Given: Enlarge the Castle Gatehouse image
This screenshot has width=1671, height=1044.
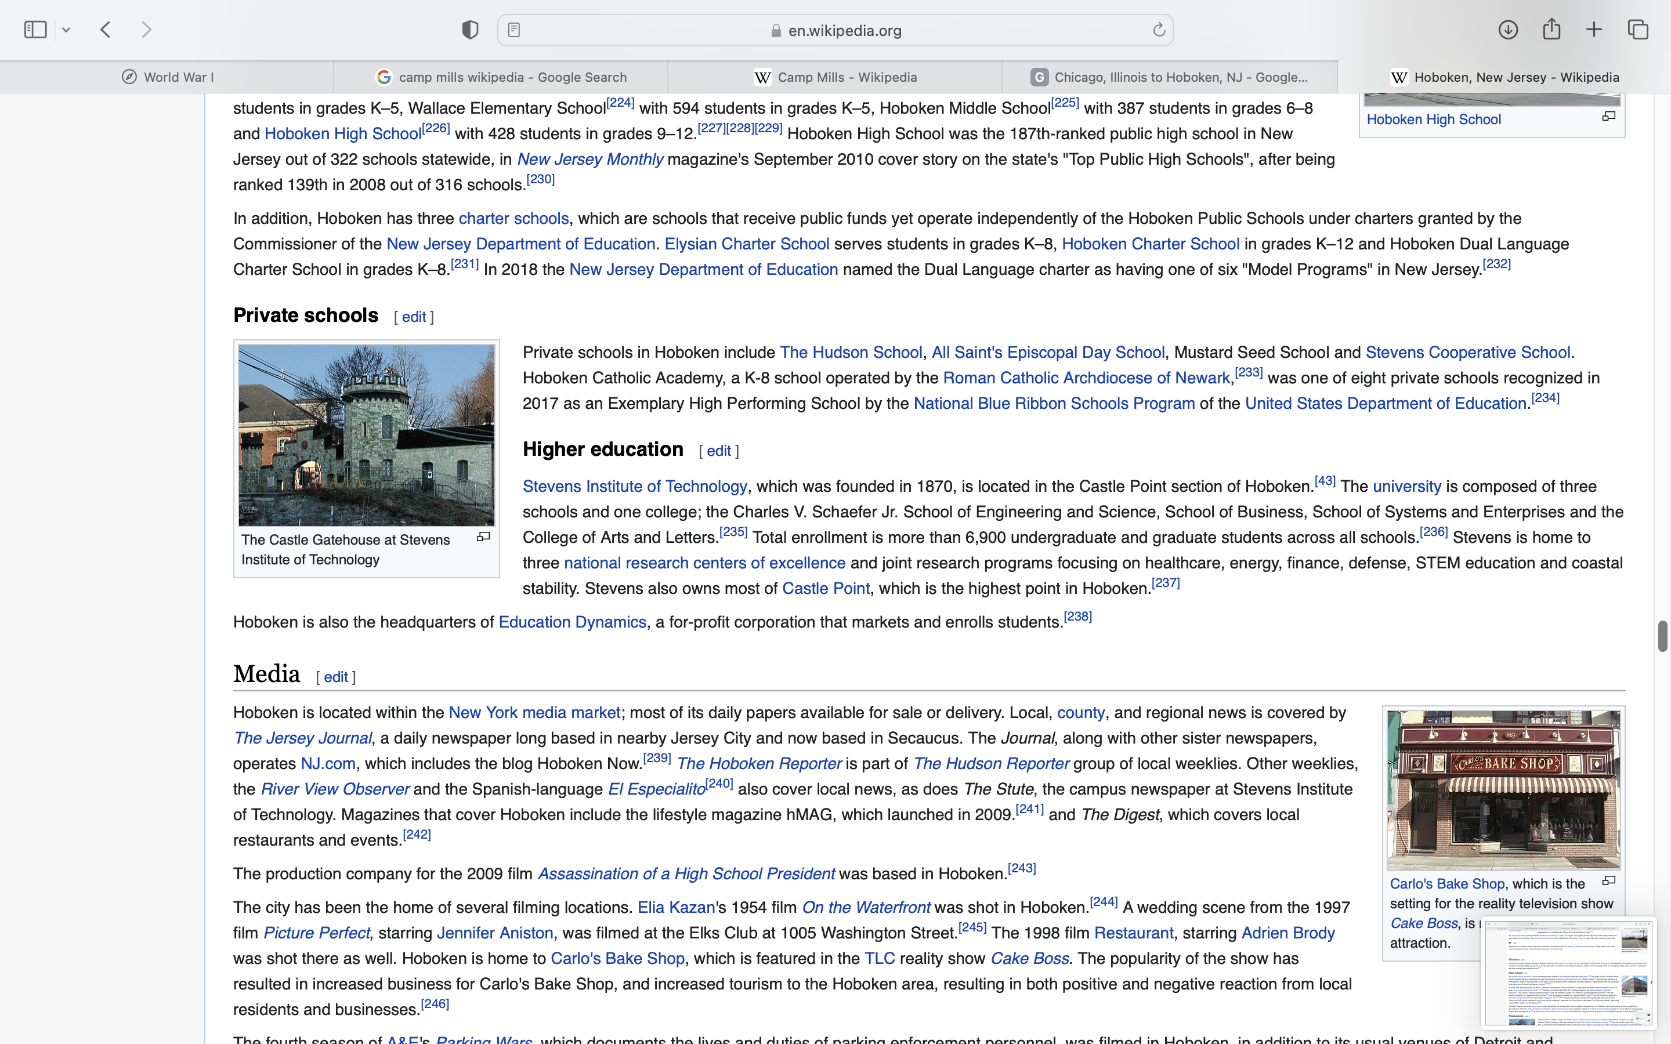Looking at the screenshot, I should [483, 536].
